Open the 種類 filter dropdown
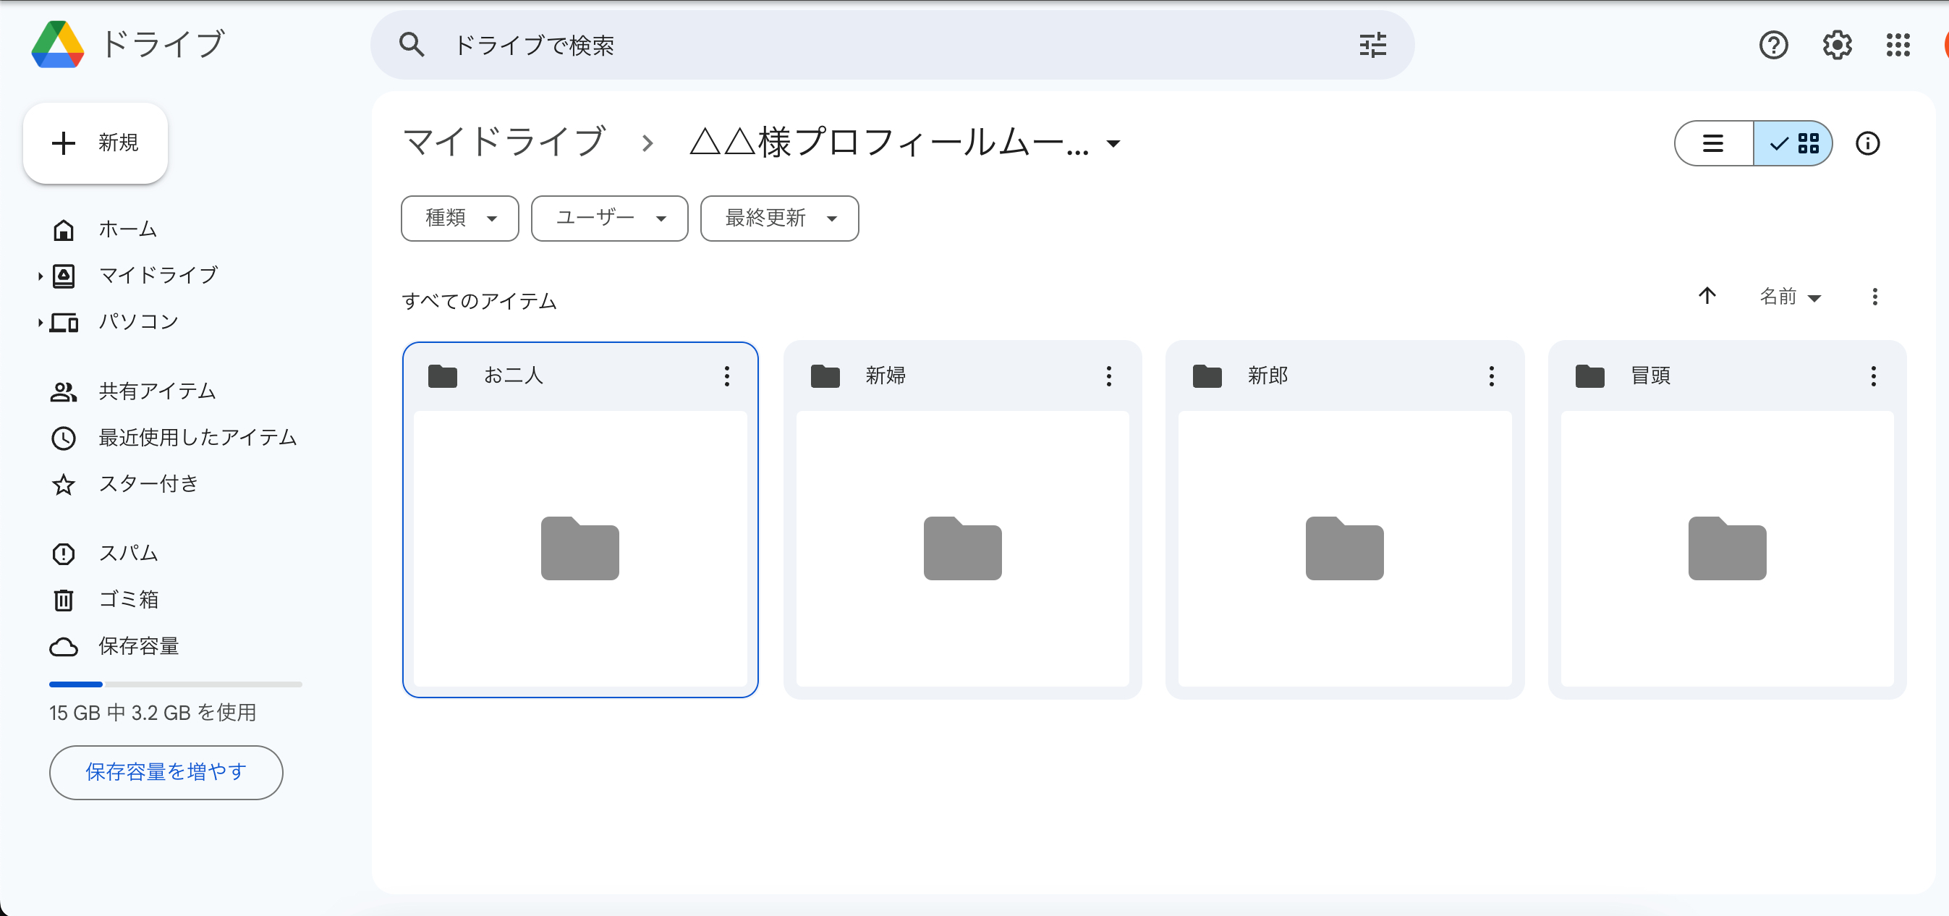The width and height of the screenshot is (1949, 916). click(x=459, y=218)
